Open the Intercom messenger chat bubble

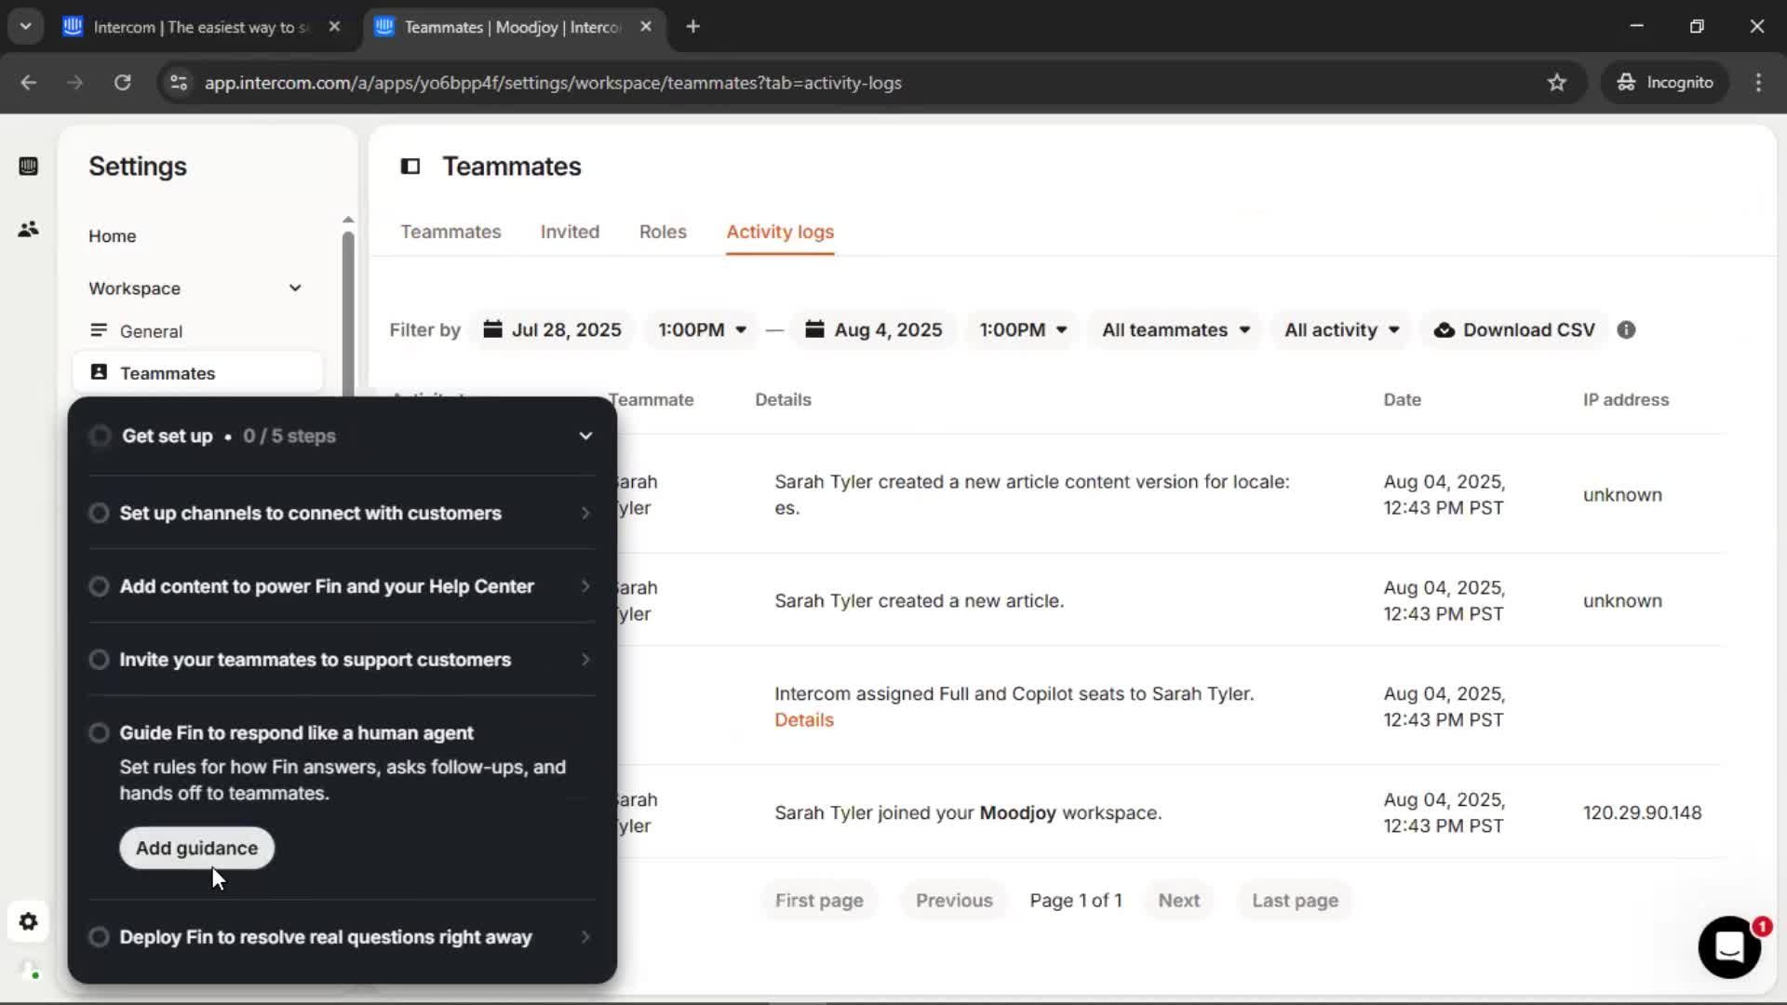1729,947
